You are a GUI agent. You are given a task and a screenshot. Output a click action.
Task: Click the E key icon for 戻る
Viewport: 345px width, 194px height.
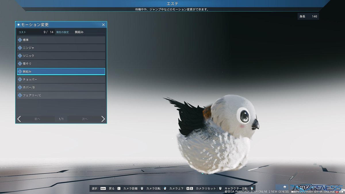119,189
